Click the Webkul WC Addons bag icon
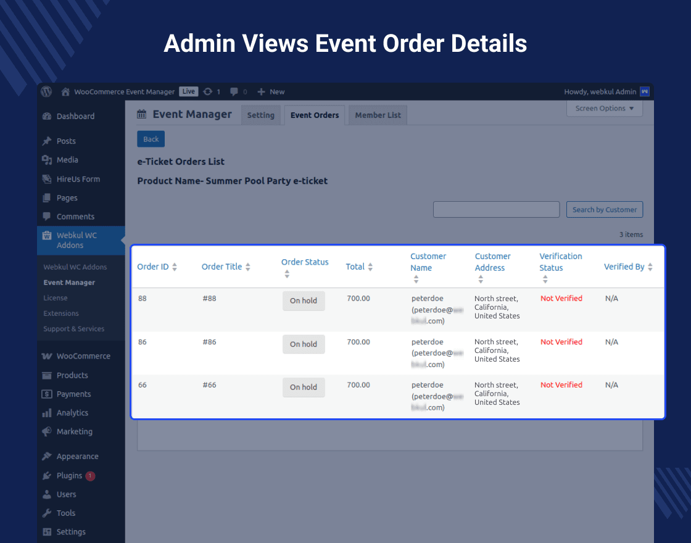The height and width of the screenshot is (543, 691). pos(47,235)
